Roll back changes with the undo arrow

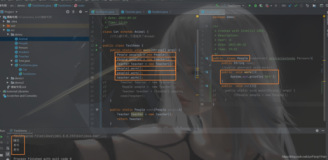[307, 6]
